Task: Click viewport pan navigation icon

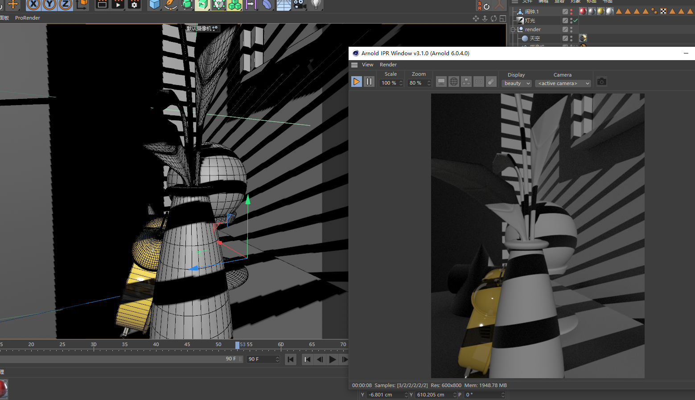Action: pos(476,18)
